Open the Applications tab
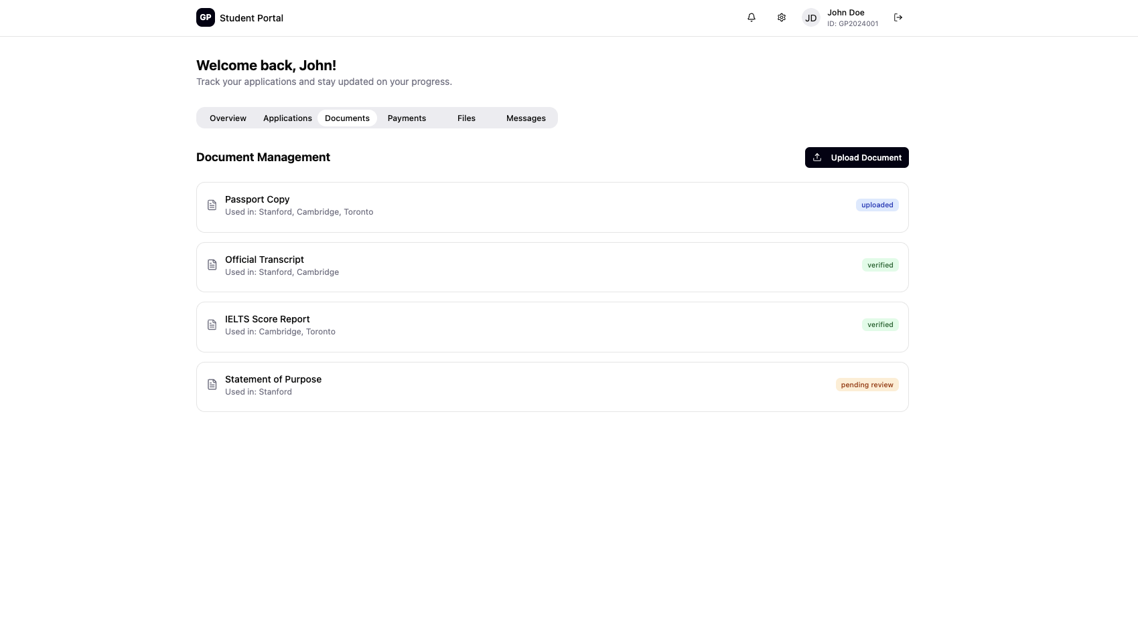 click(287, 118)
